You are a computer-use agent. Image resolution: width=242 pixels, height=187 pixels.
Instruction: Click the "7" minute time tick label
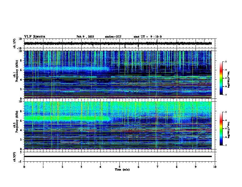pos(158,167)
